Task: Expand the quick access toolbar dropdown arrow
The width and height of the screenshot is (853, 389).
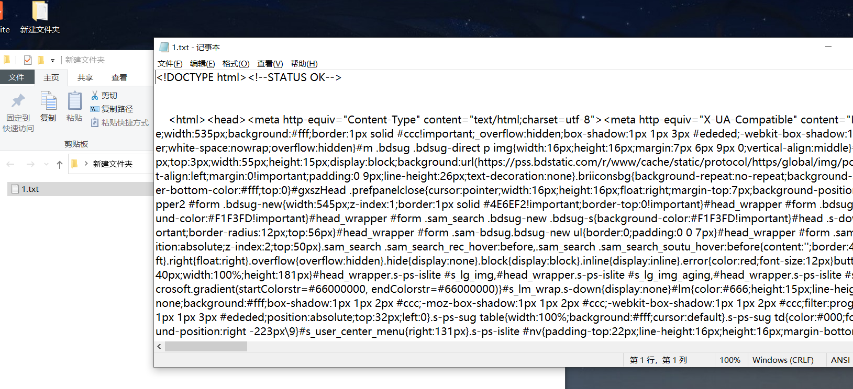Action: (x=52, y=61)
